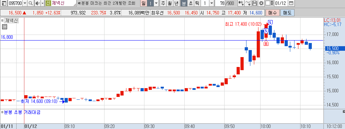Click the 233.75% volume ratio
Image resolution: width=345 pixels, height=129 pixels.
tap(99, 13)
